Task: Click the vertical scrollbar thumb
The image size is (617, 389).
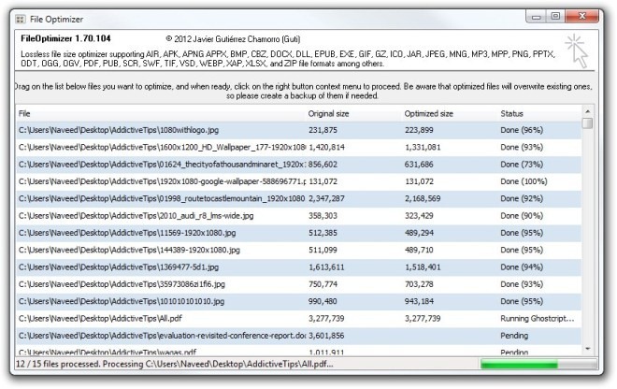Action: point(587,123)
